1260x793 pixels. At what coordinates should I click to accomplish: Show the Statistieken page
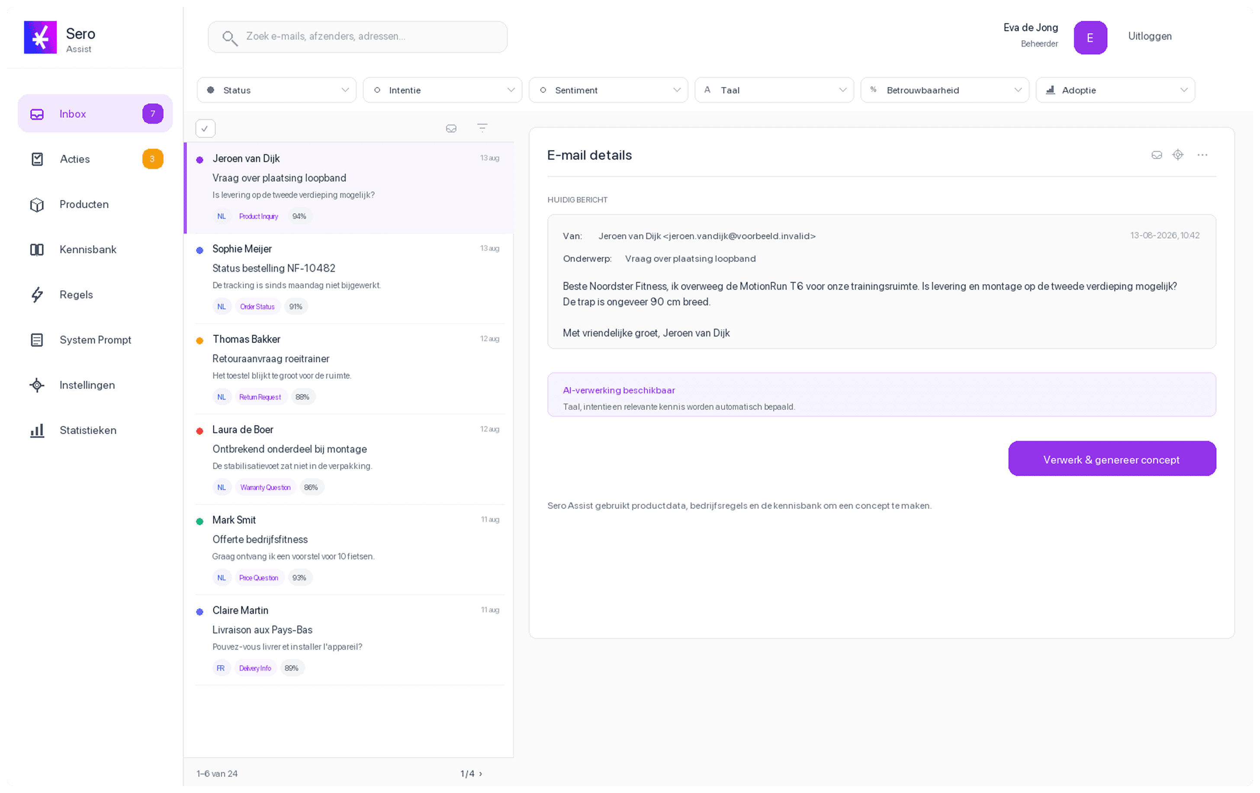coord(95,430)
